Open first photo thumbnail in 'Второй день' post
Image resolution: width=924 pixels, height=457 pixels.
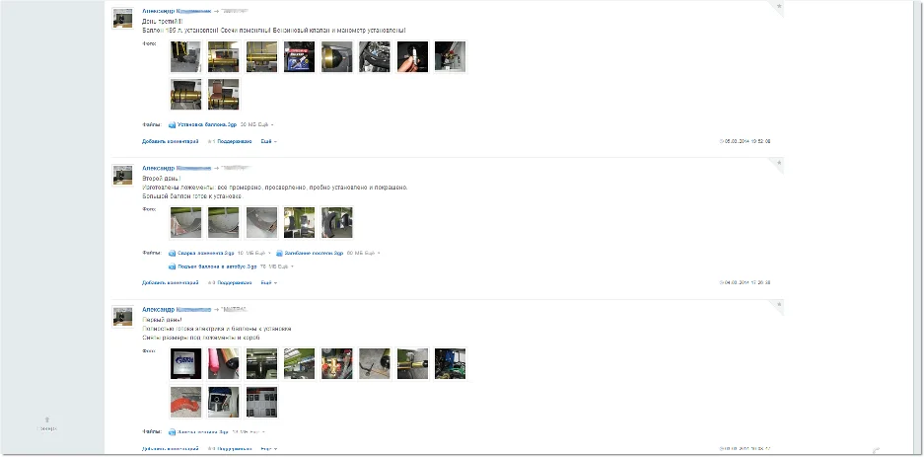185,222
